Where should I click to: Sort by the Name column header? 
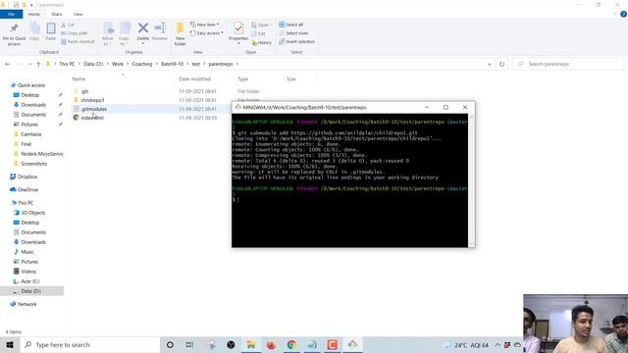click(78, 79)
